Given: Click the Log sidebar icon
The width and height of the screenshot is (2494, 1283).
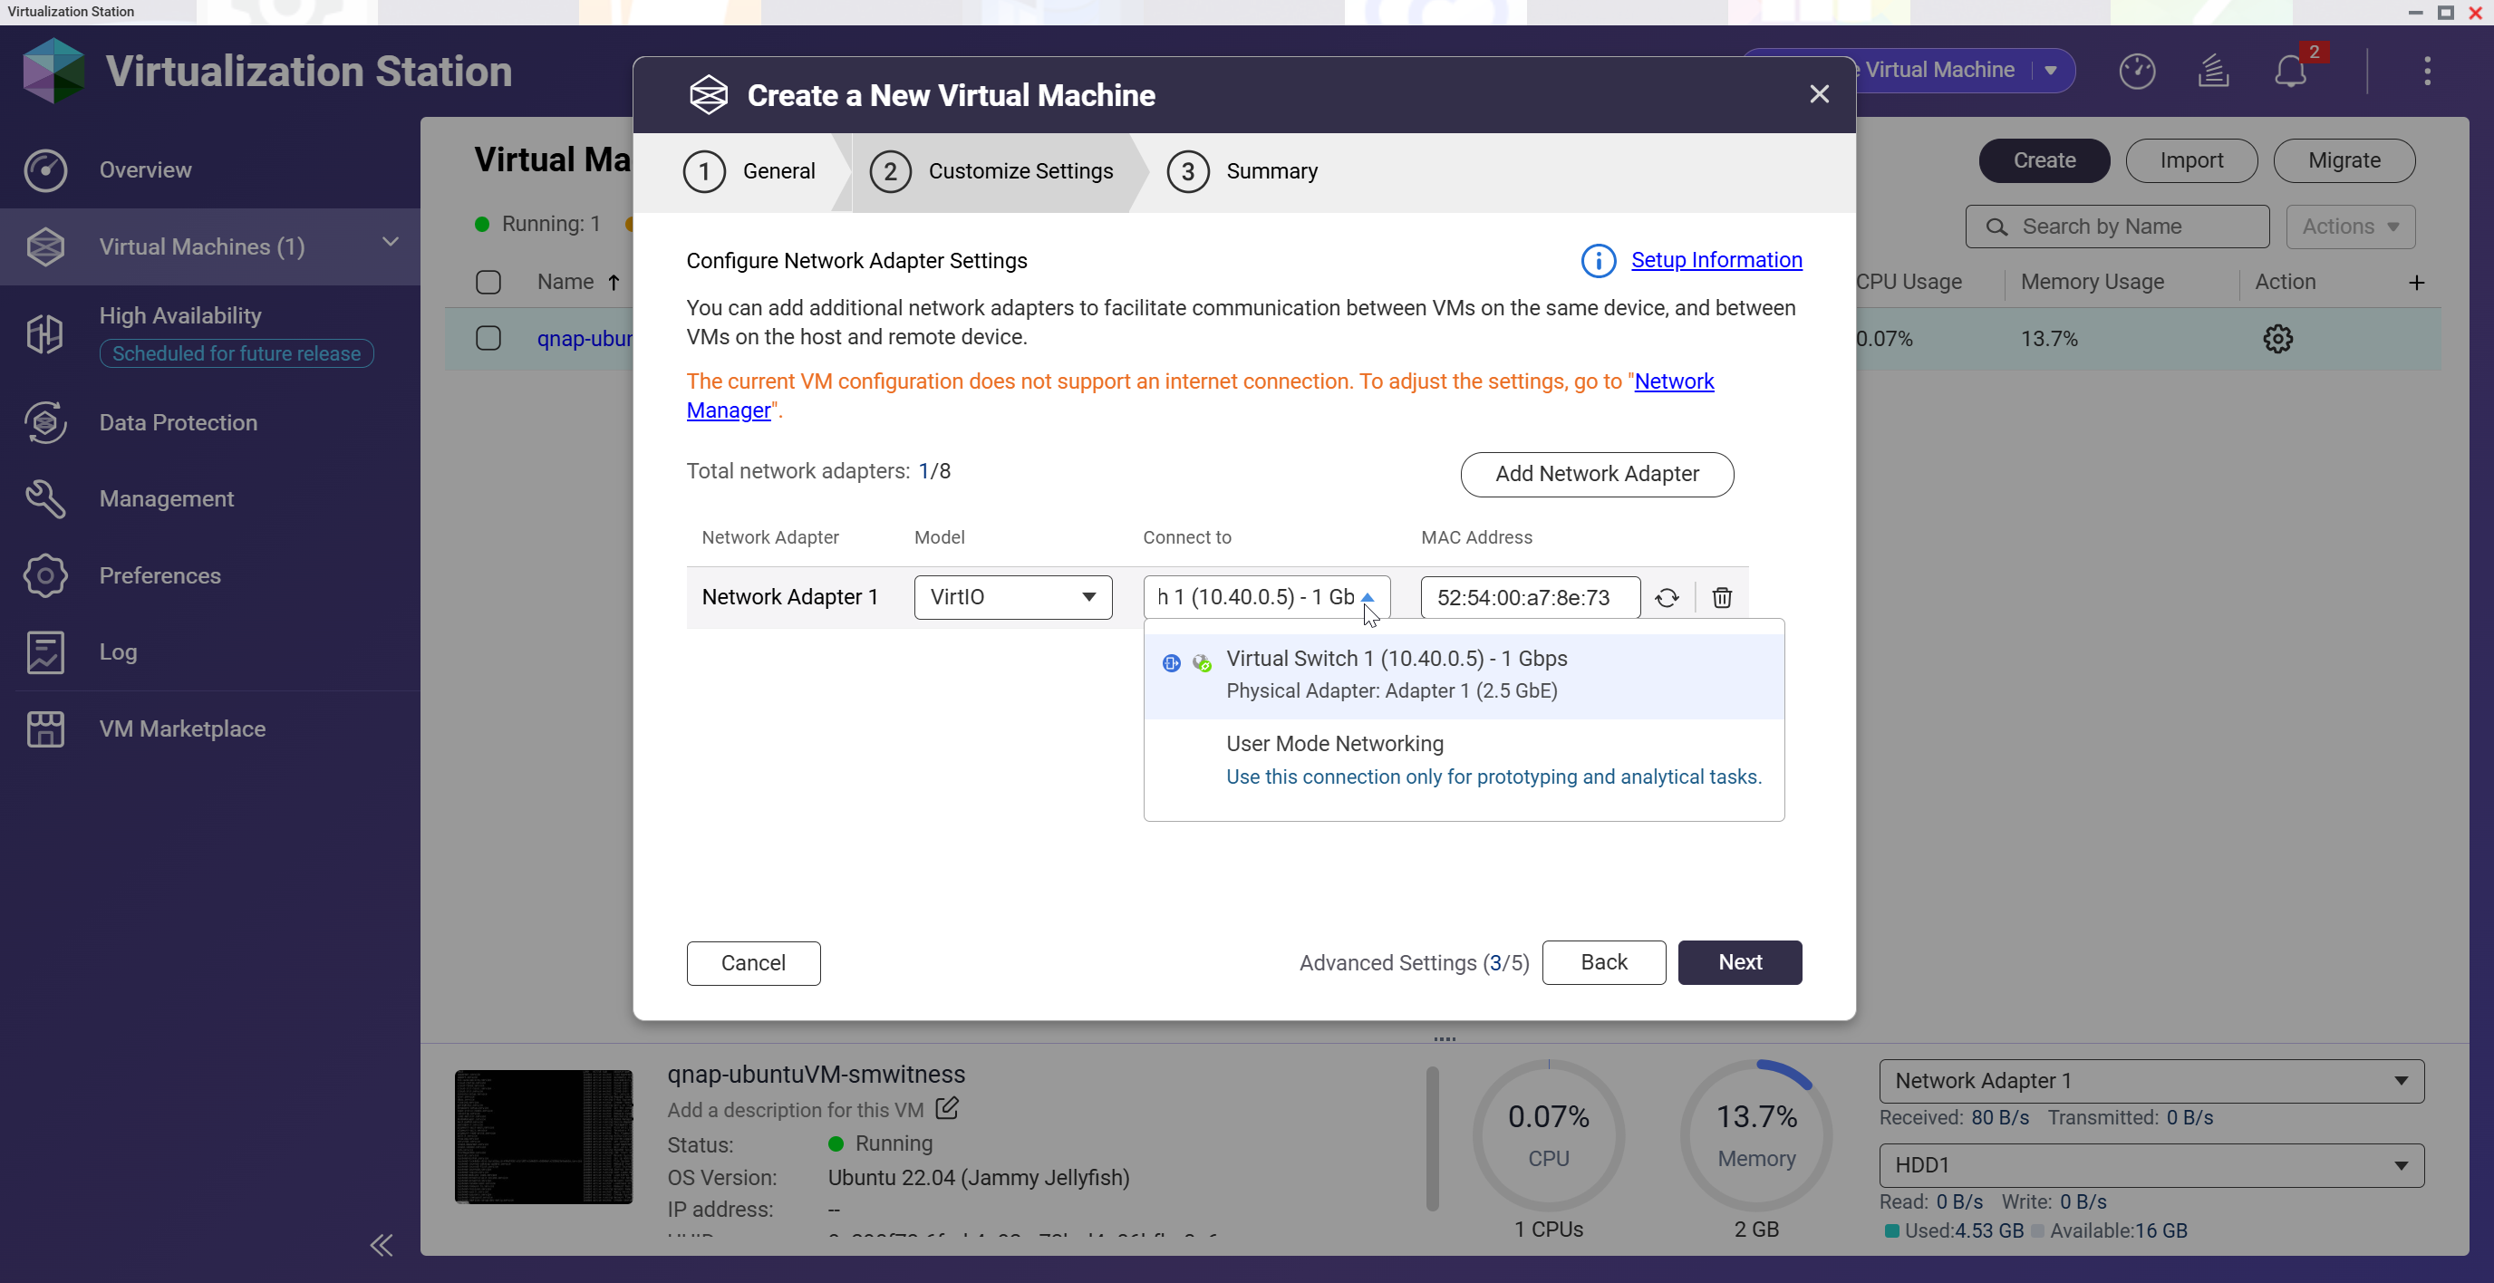Looking at the screenshot, I should pos(45,651).
